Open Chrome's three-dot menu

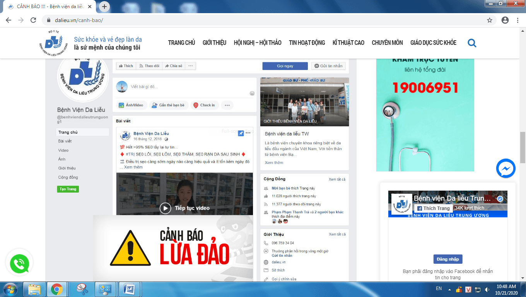coord(517,20)
